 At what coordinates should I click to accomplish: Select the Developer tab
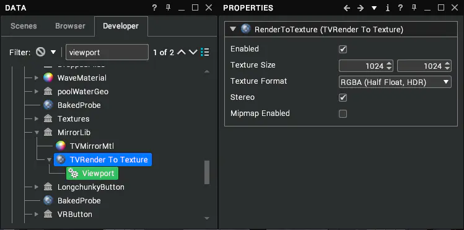click(121, 26)
